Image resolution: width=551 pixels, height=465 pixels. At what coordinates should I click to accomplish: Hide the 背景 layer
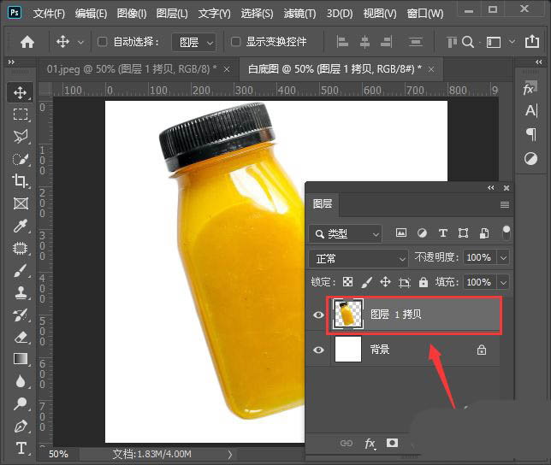pos(318,350)
